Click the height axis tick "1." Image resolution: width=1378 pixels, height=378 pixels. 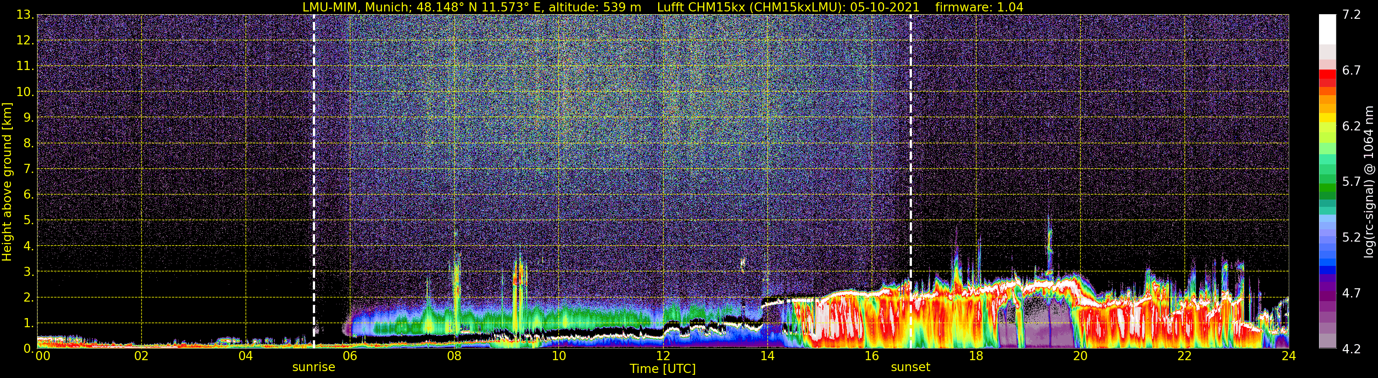click(x=28, y=324)
